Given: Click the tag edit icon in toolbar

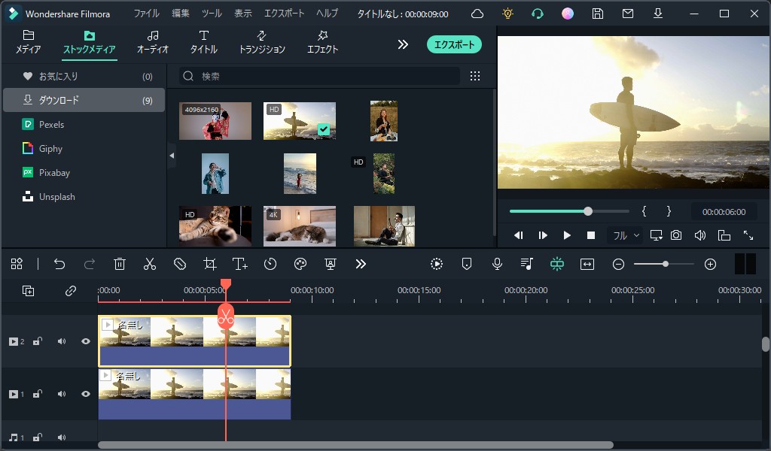Looking at the screenshot, I should coord(180,264).
